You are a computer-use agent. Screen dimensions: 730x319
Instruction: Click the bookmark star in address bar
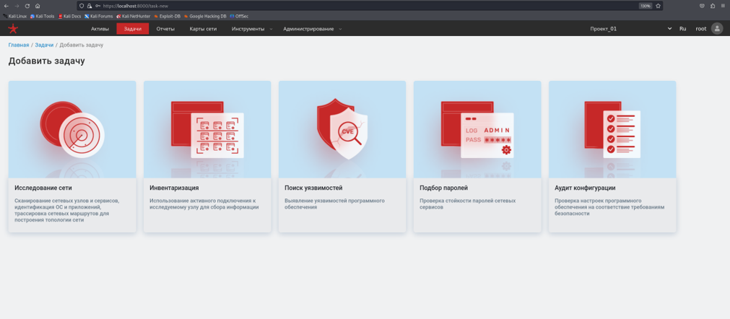(x=658, y=6)
